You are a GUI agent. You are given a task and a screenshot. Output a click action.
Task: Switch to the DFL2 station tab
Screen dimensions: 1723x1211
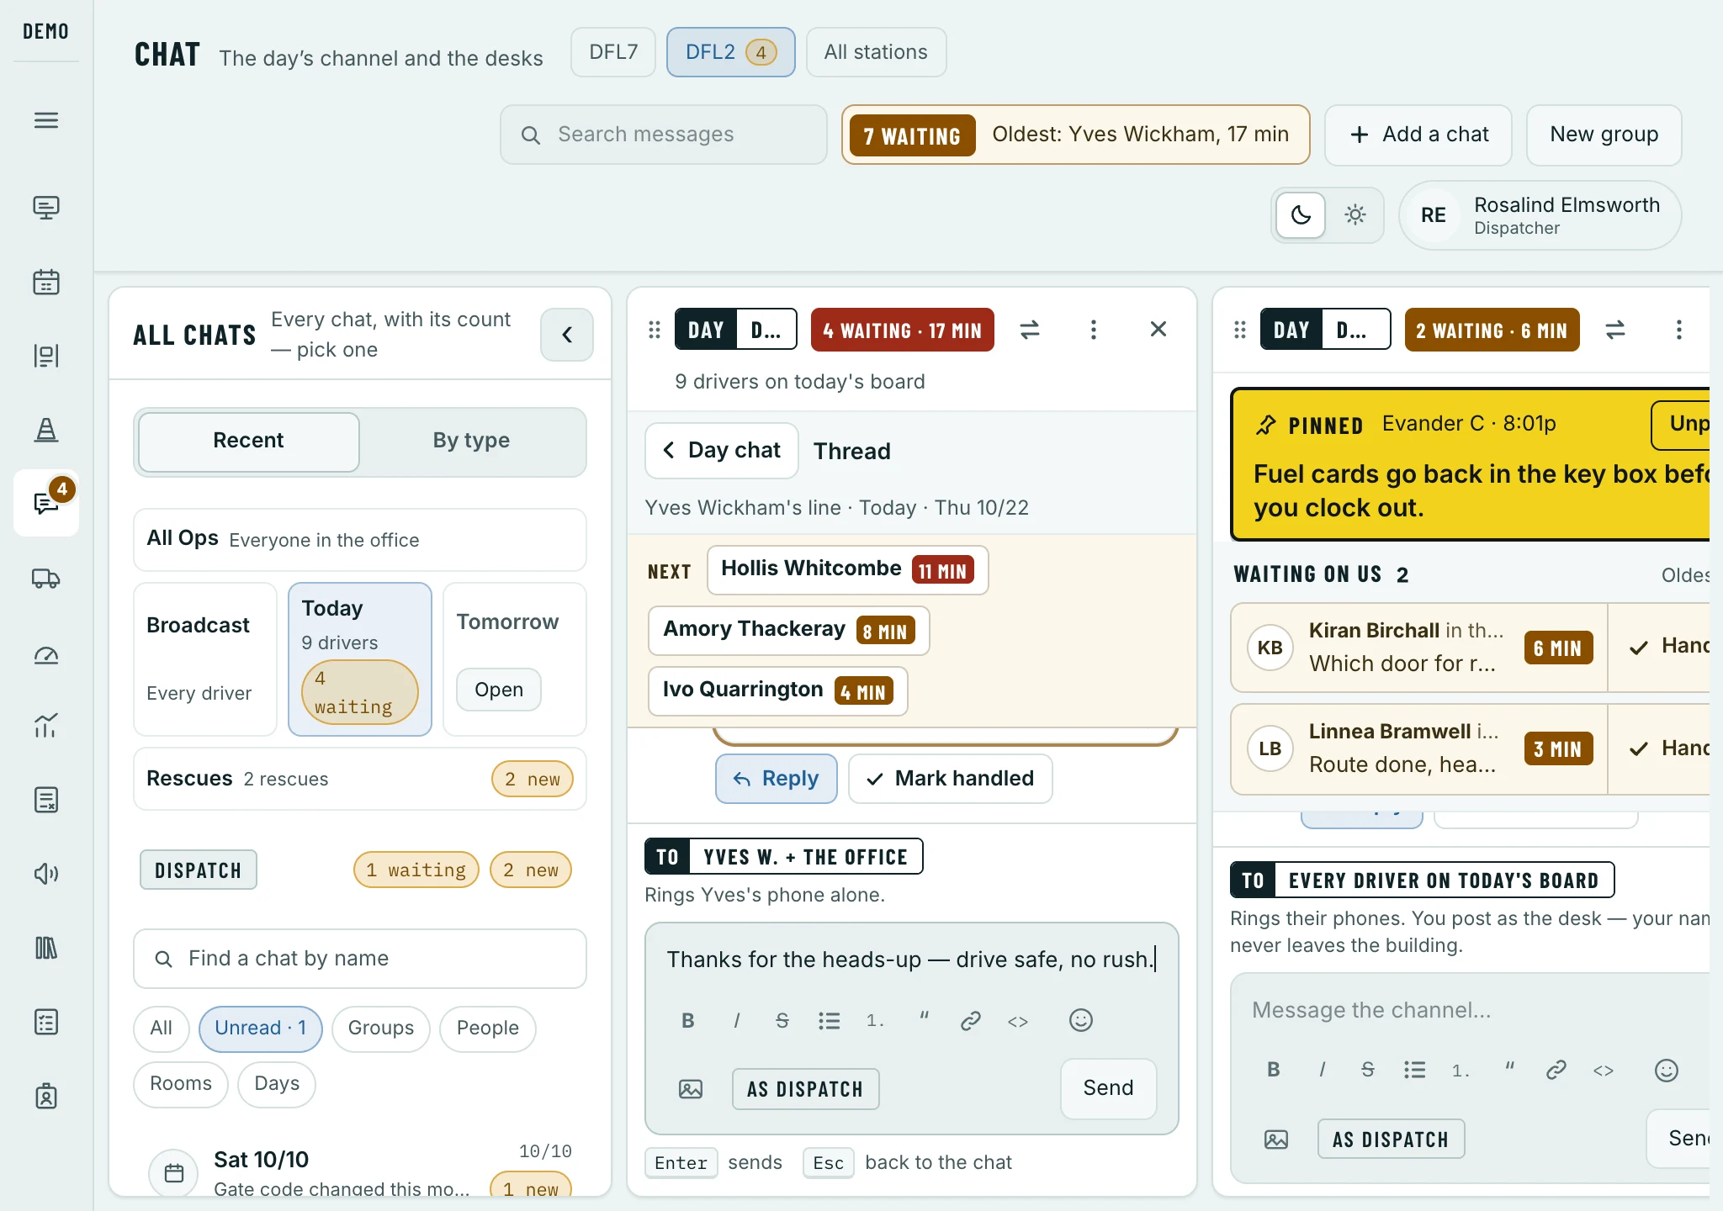[x=730, y=52]
